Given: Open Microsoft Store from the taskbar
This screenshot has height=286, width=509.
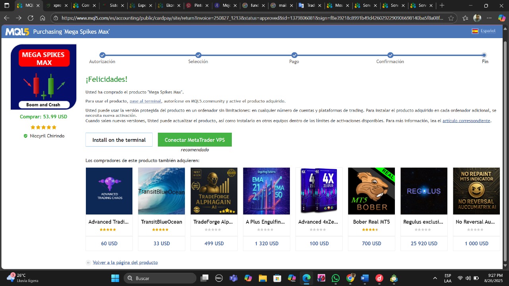Looking at the screenshot, I should point(277,278).
